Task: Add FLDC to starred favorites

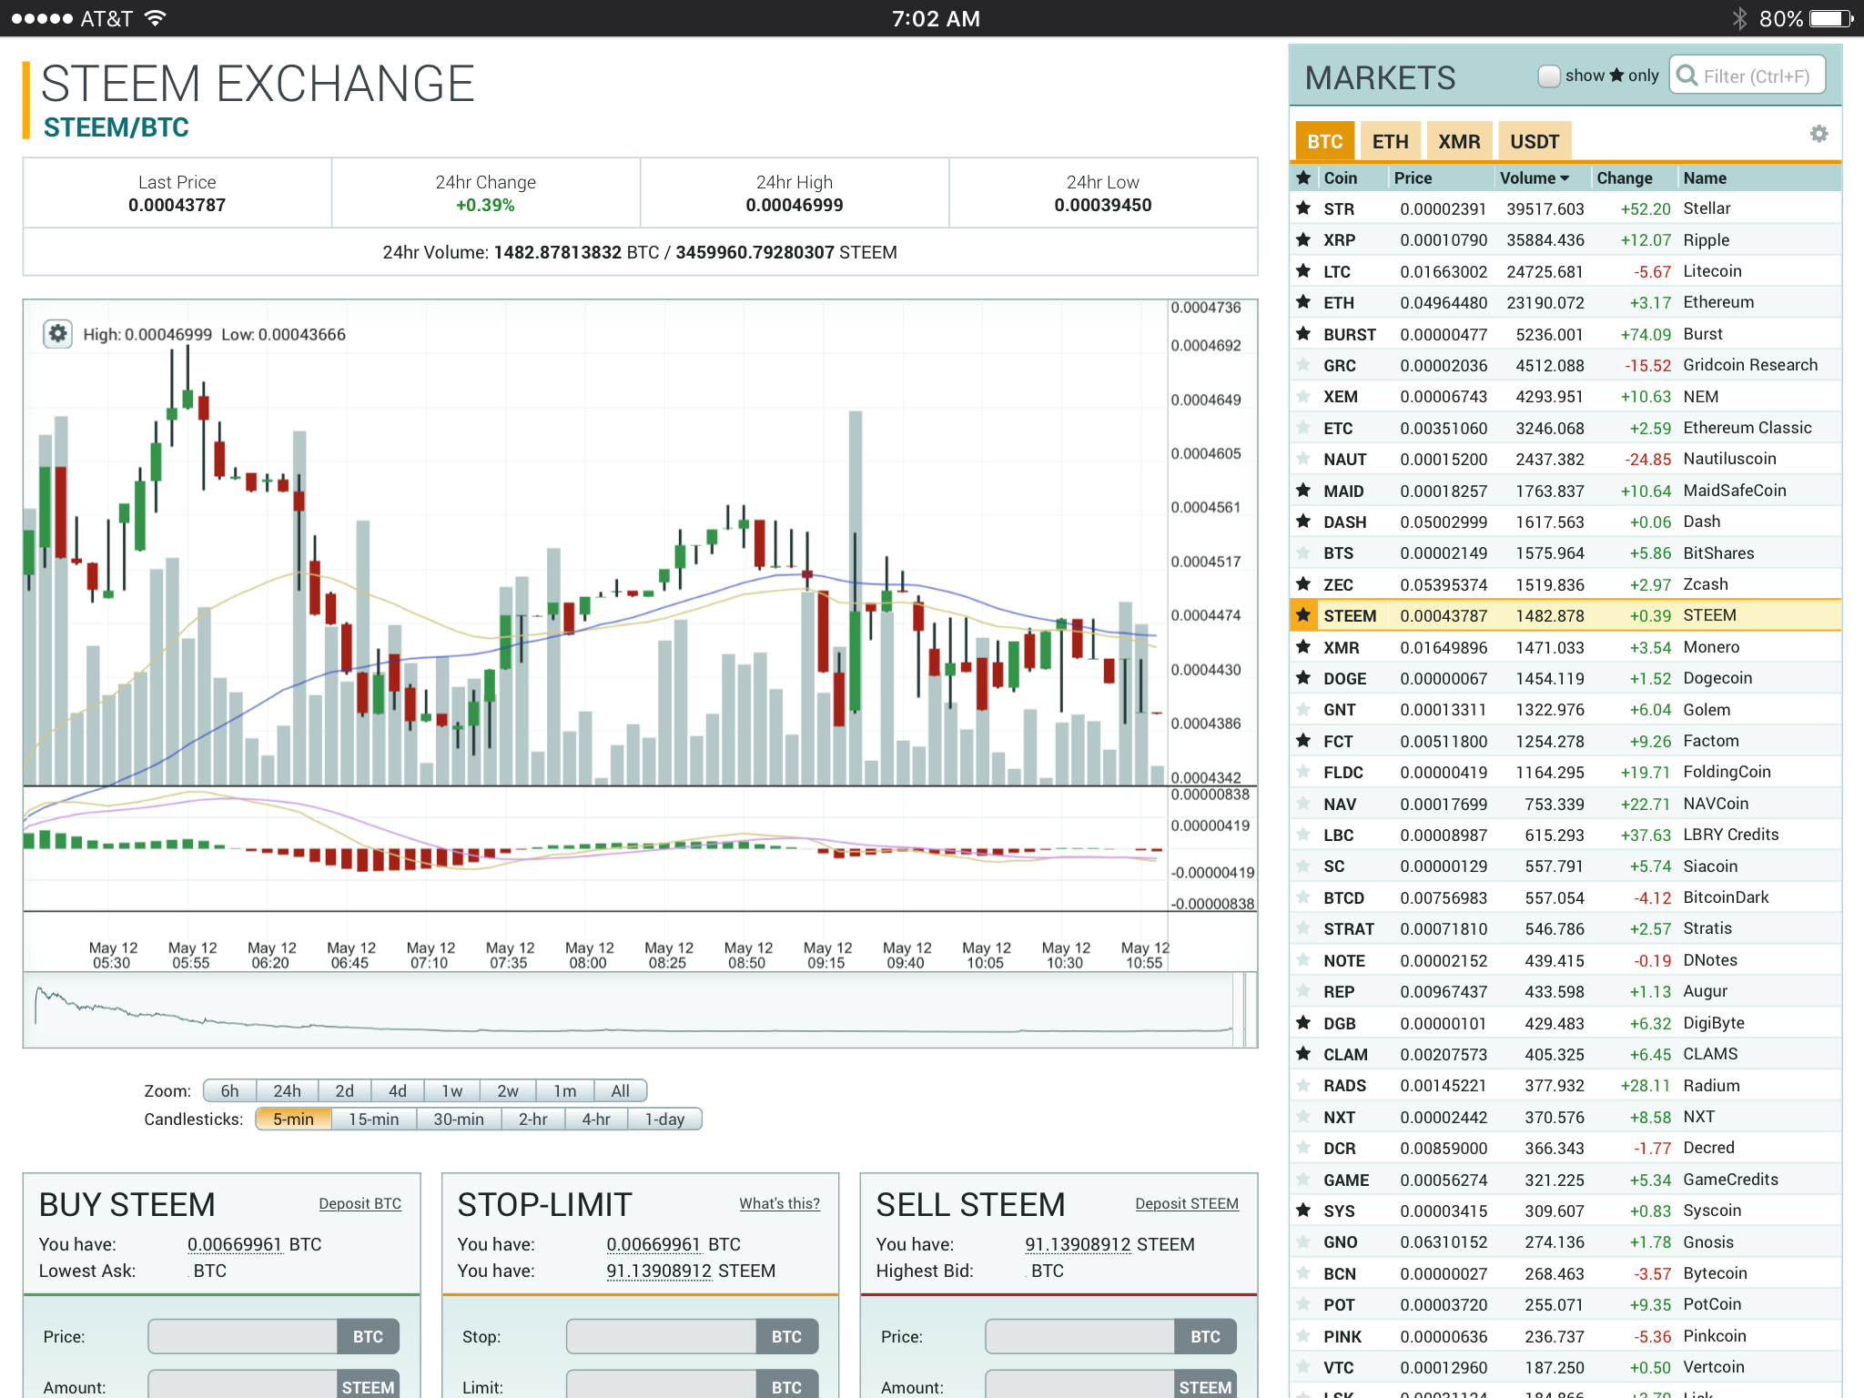Action: [1303, 772]
